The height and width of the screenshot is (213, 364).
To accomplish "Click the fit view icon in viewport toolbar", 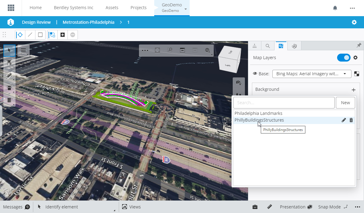I will 157,50.
